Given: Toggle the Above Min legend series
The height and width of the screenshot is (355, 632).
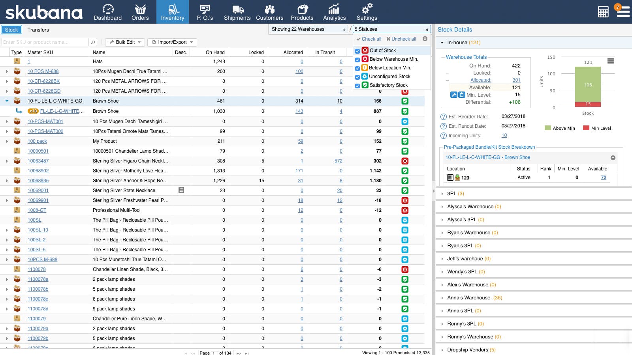Looking at the screenshot, I should [560, 128].
